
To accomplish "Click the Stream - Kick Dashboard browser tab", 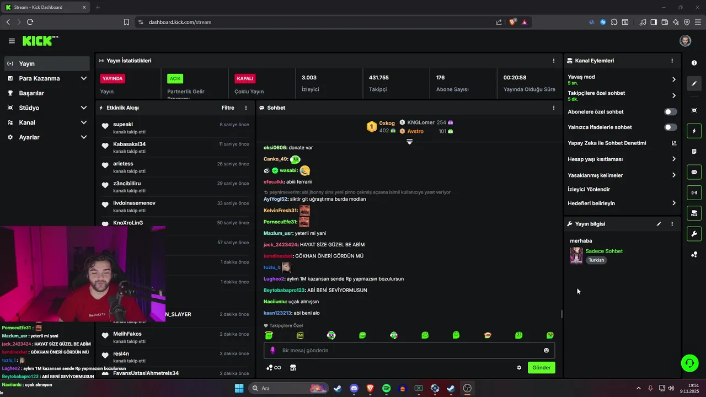I will pos(44,7).
